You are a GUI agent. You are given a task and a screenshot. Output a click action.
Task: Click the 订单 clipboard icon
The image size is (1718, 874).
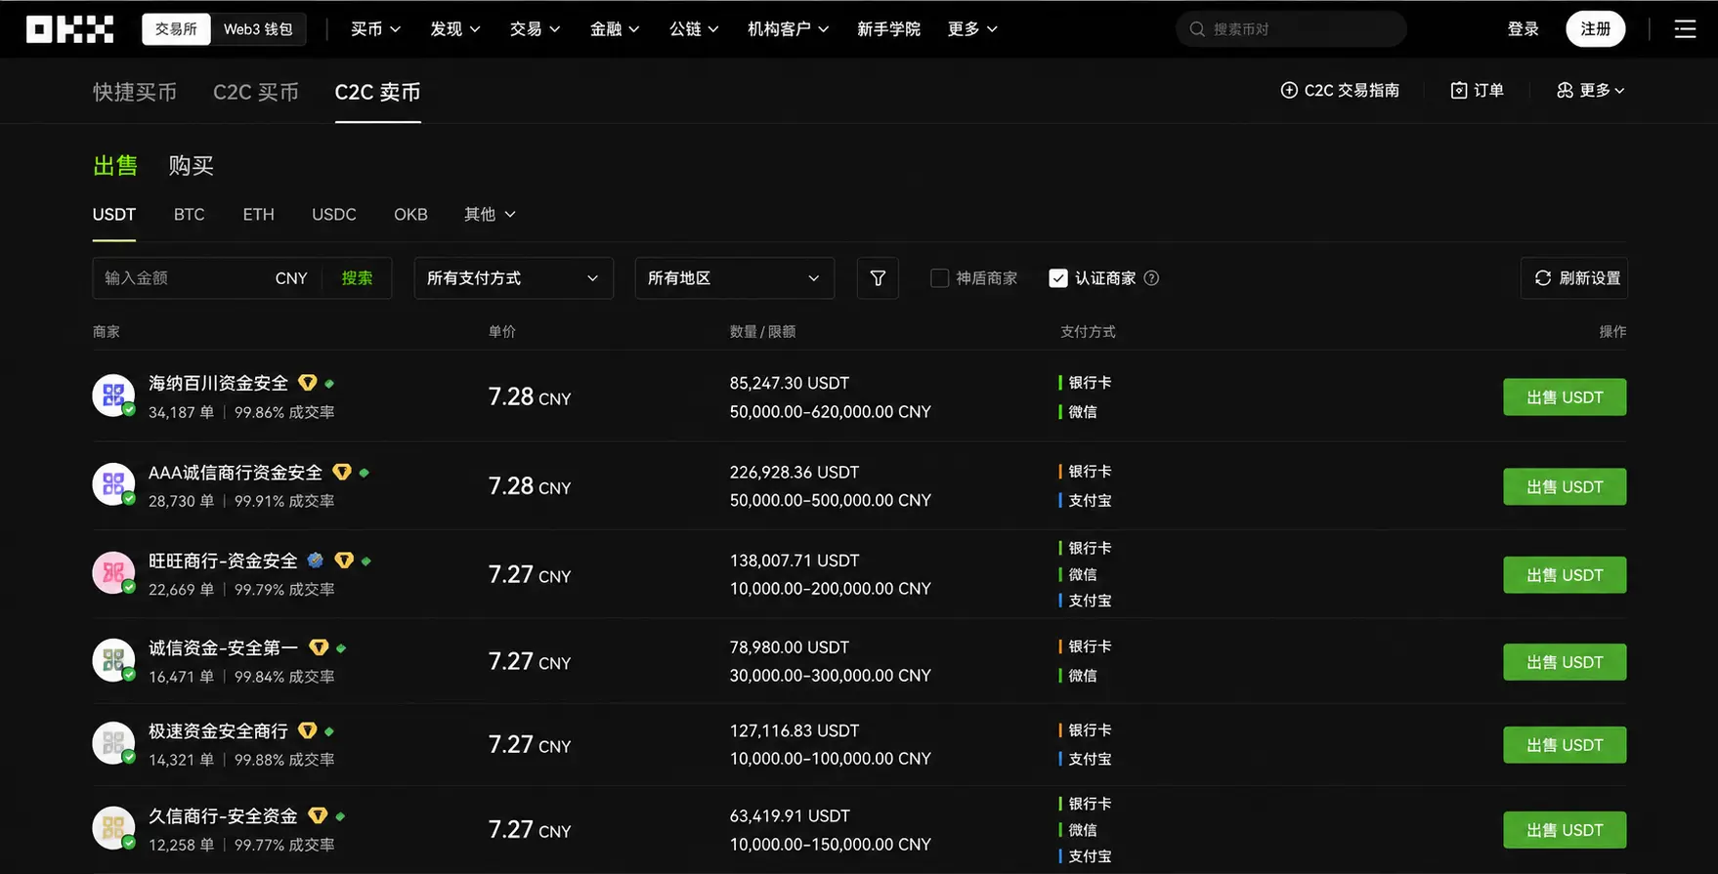click(1458, 90)
